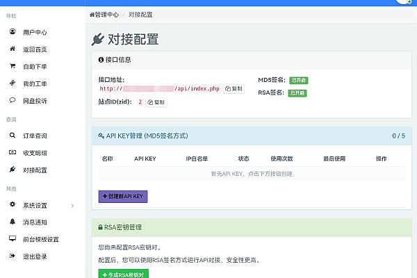
Task: Click the 对接配置 page heading text
Action: 133,39
